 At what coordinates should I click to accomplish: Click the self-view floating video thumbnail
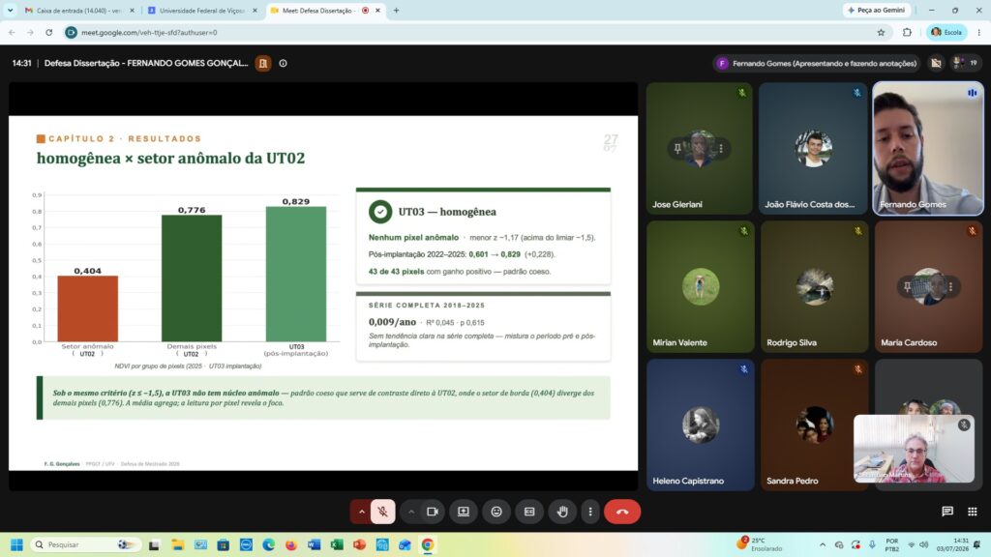tap(914, 449)
